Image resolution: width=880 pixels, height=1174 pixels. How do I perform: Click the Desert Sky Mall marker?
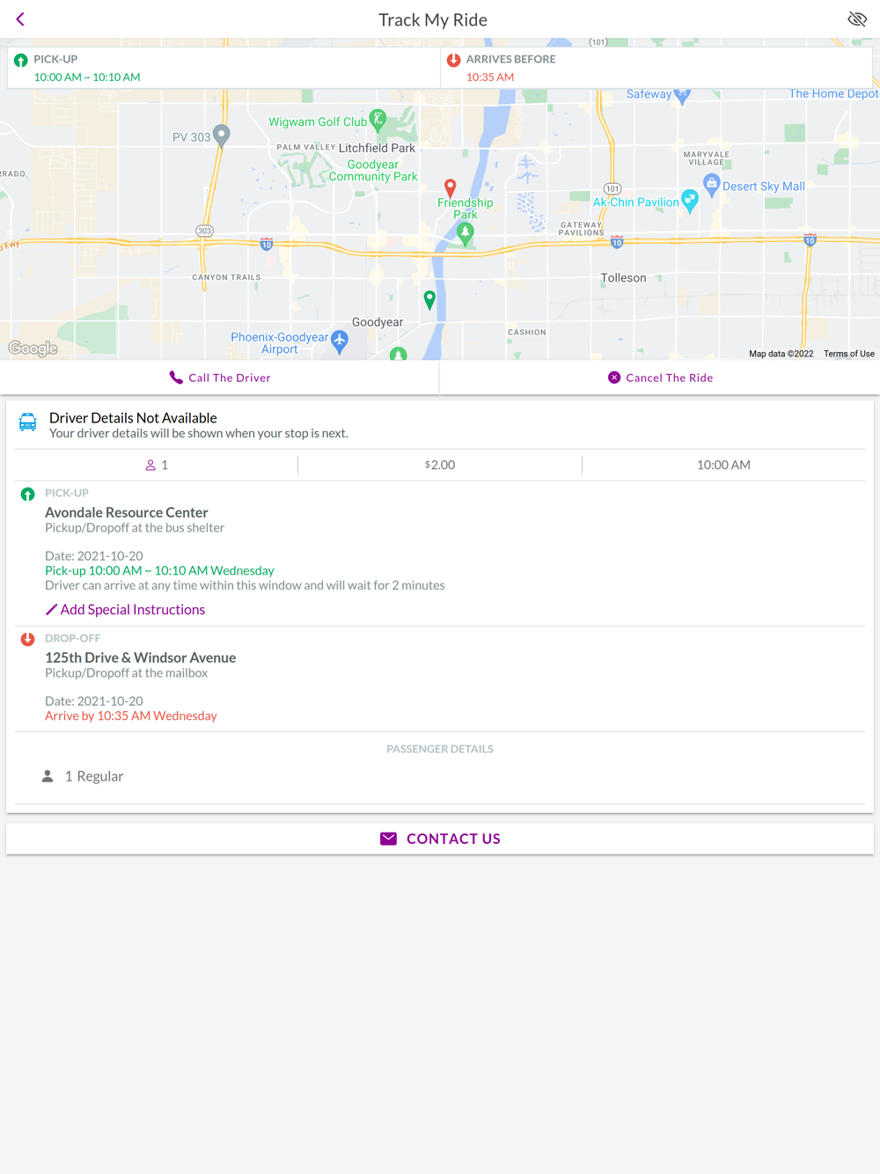click(712, 185)
